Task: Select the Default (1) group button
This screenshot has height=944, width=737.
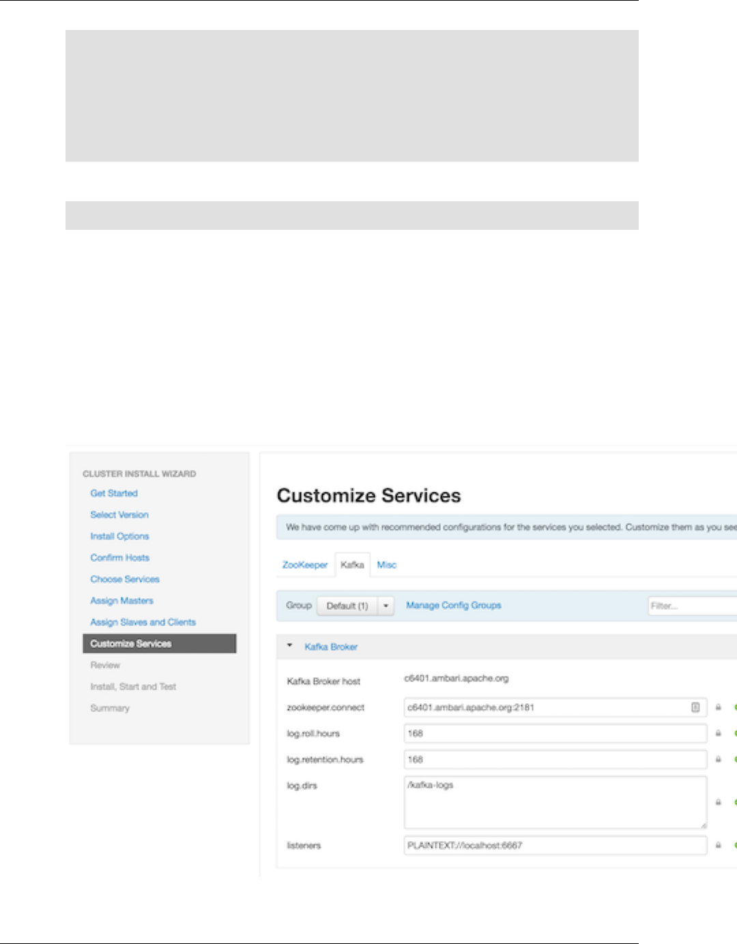Action: pyautogui.click(x=347, y=606)
